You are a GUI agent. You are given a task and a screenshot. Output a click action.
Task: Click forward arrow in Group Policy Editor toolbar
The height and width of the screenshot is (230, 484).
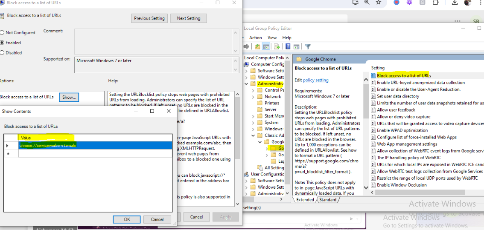pos(246,46)
